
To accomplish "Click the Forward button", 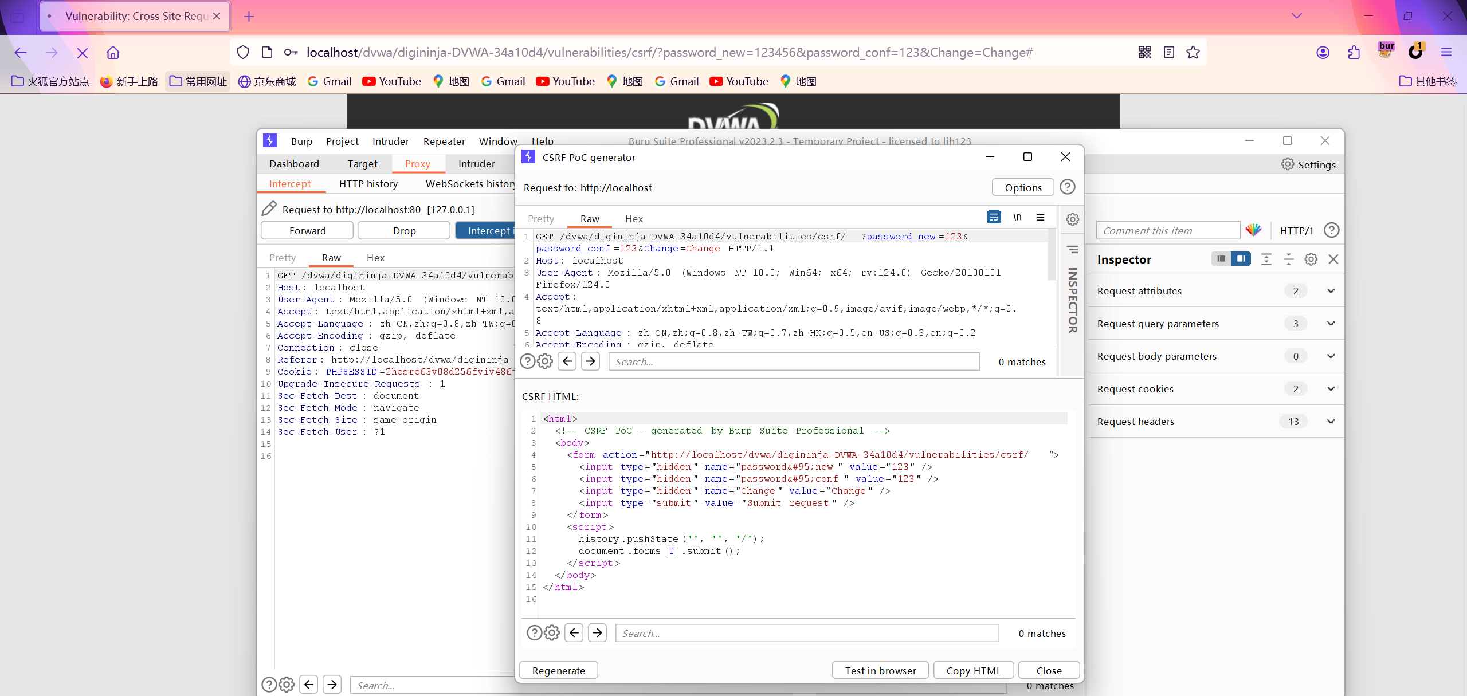I will (307, 230).
